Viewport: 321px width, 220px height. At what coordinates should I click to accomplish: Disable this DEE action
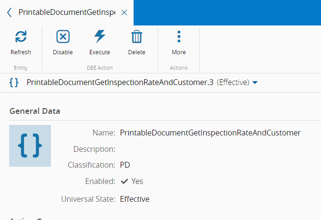63,37
